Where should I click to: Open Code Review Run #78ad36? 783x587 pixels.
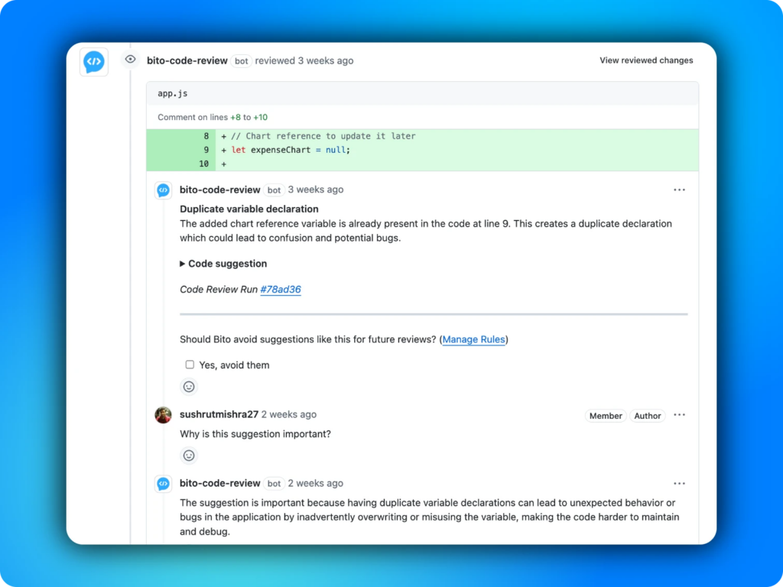pos(281,289)
